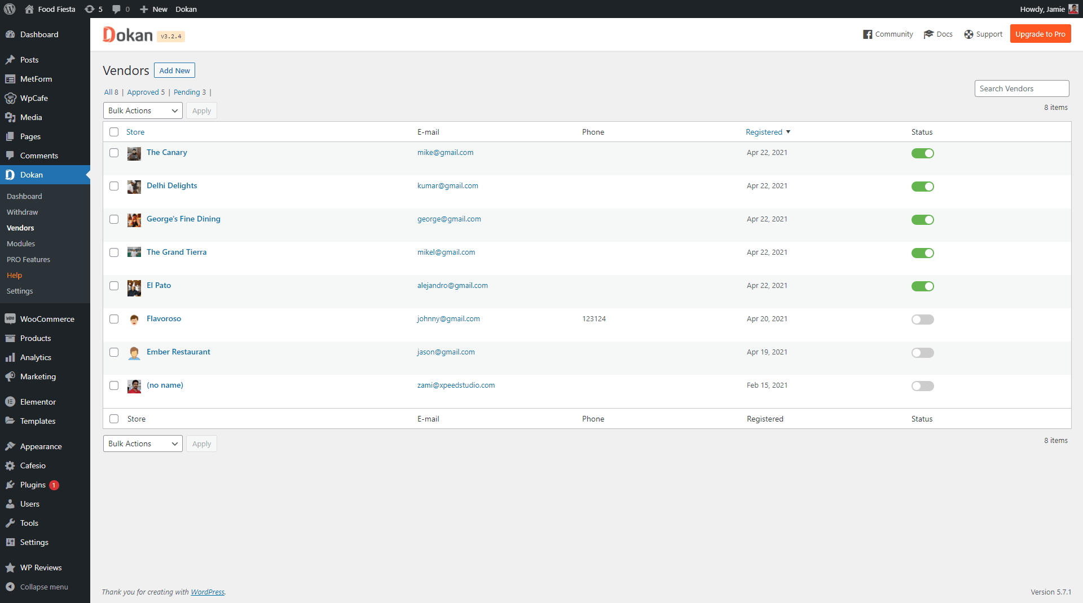Disable Delhi Delights vendor status toggle
This screenshot has height=603, width=1083.
pyautogui.click(x=923, y=187)
